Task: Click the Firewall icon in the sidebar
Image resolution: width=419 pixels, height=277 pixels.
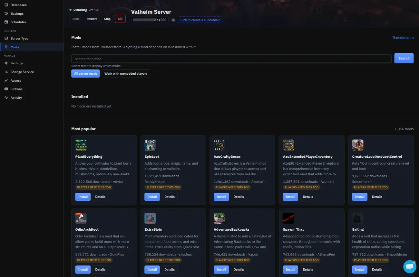Action: click(x=6, y=89)
